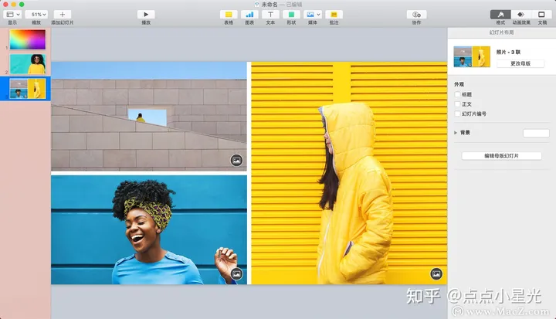The image size is (556, 319).
Task: Replace image icon on yellow jacket photo
Action: tap(436, 273)
